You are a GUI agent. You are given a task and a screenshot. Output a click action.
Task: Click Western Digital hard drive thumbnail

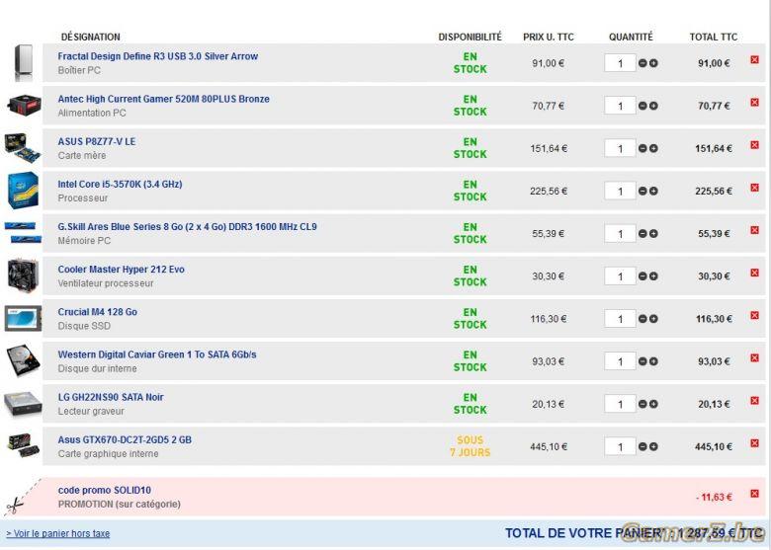(x=23, y=360)
